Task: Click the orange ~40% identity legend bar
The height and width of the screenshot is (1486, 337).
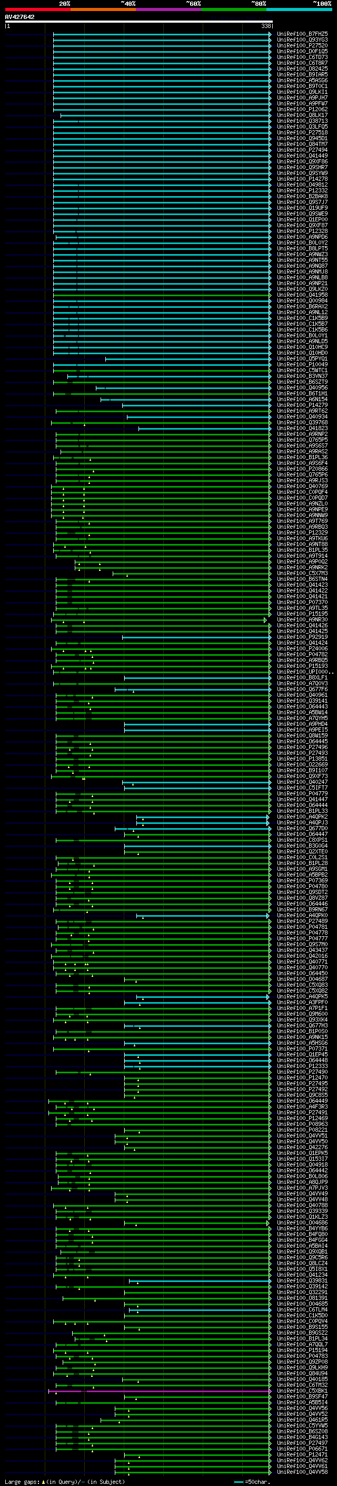Action: tap(103, 9)
